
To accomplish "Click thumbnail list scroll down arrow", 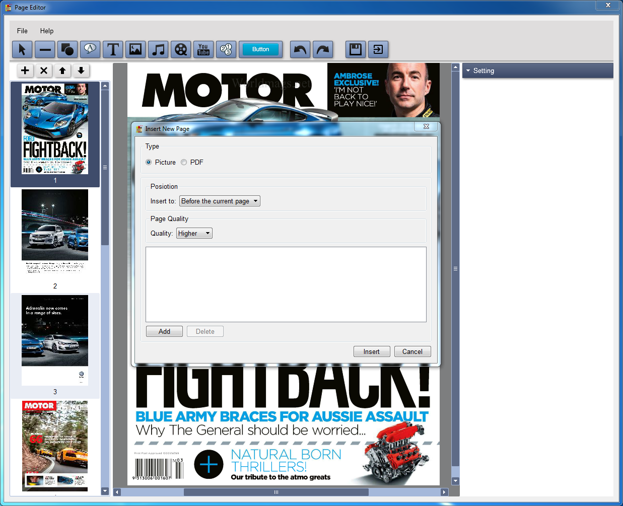I will coord(105,491).
